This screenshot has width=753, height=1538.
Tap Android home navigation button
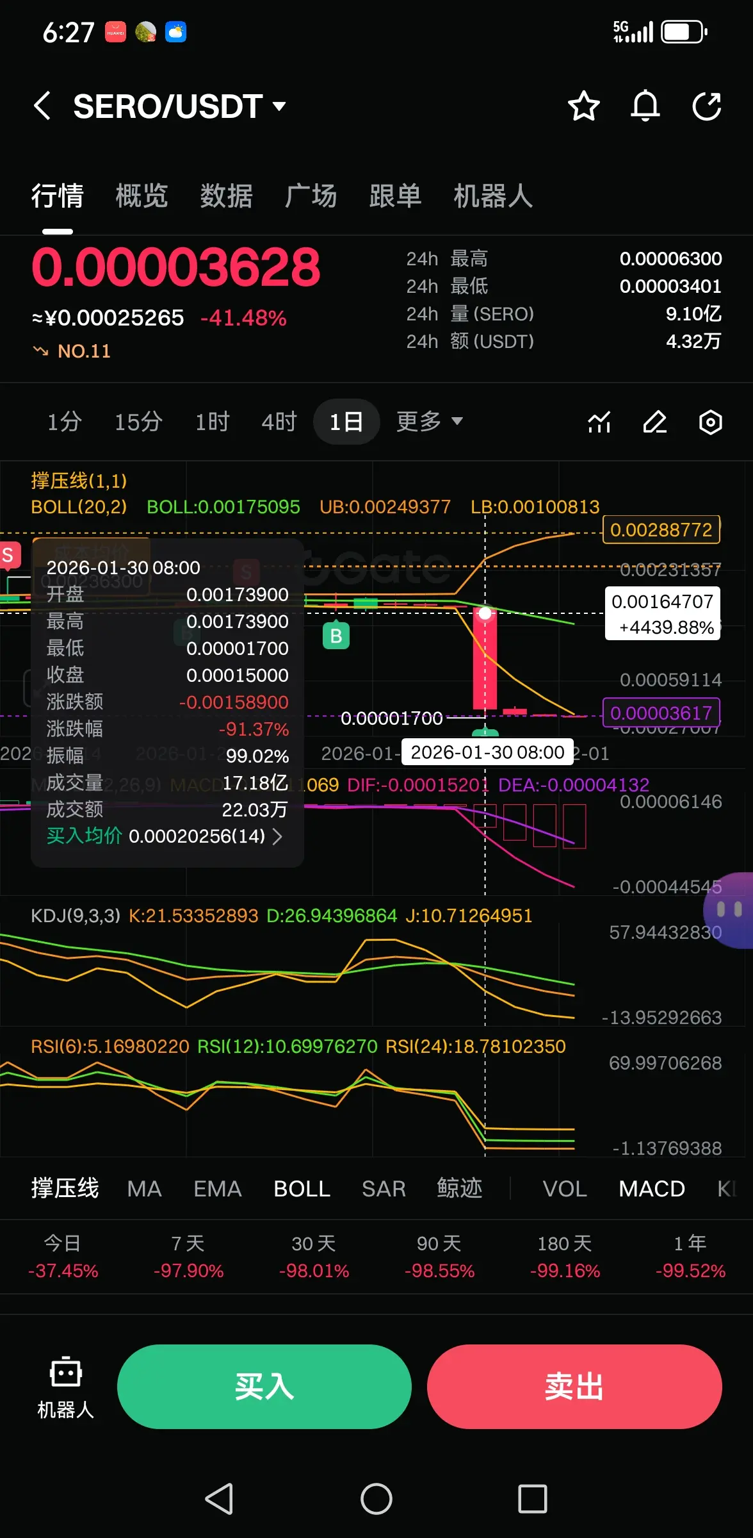tap(376, 1499)
